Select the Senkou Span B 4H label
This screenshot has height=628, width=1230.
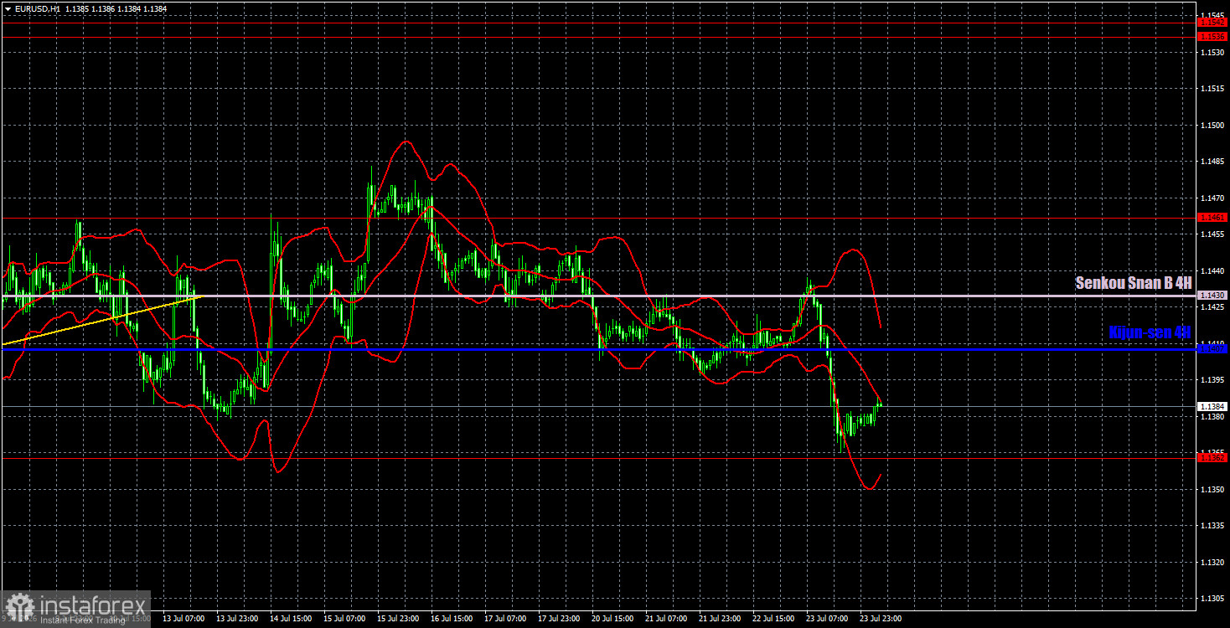(1134, 284)
